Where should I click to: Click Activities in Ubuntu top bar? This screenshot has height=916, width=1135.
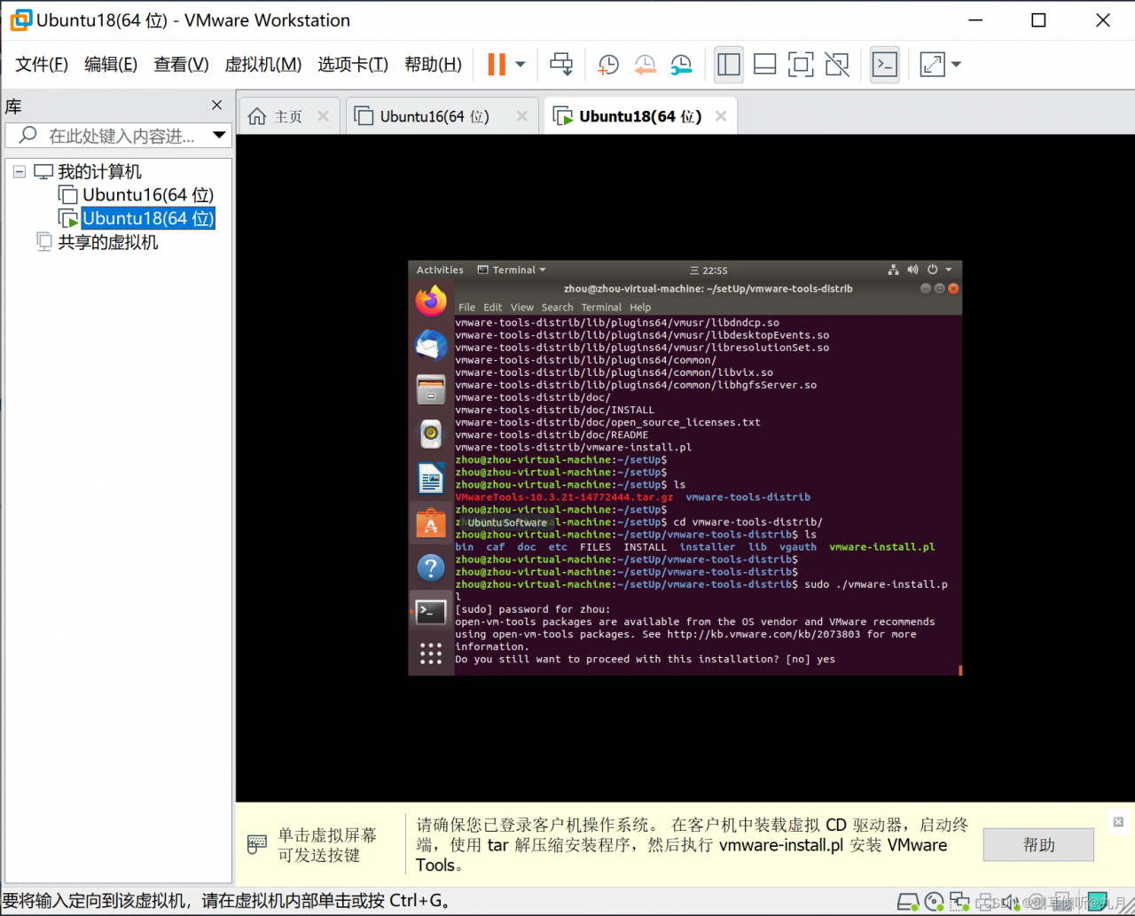440,270
